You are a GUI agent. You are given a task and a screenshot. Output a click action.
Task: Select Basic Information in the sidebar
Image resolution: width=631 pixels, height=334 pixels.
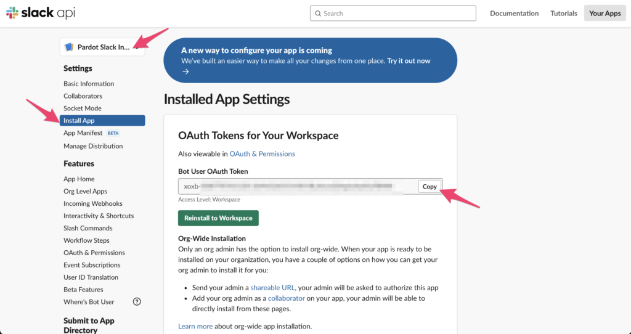click(89, 84)
